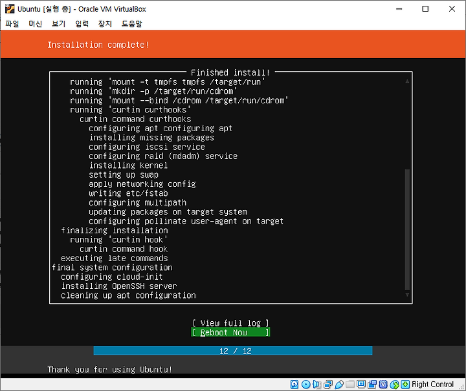
Task: Click the log scrollbar thumb
Action: [407, 229]
